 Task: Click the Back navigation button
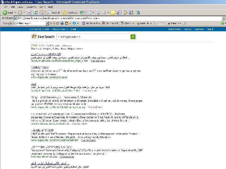click(x=8, y=13)
